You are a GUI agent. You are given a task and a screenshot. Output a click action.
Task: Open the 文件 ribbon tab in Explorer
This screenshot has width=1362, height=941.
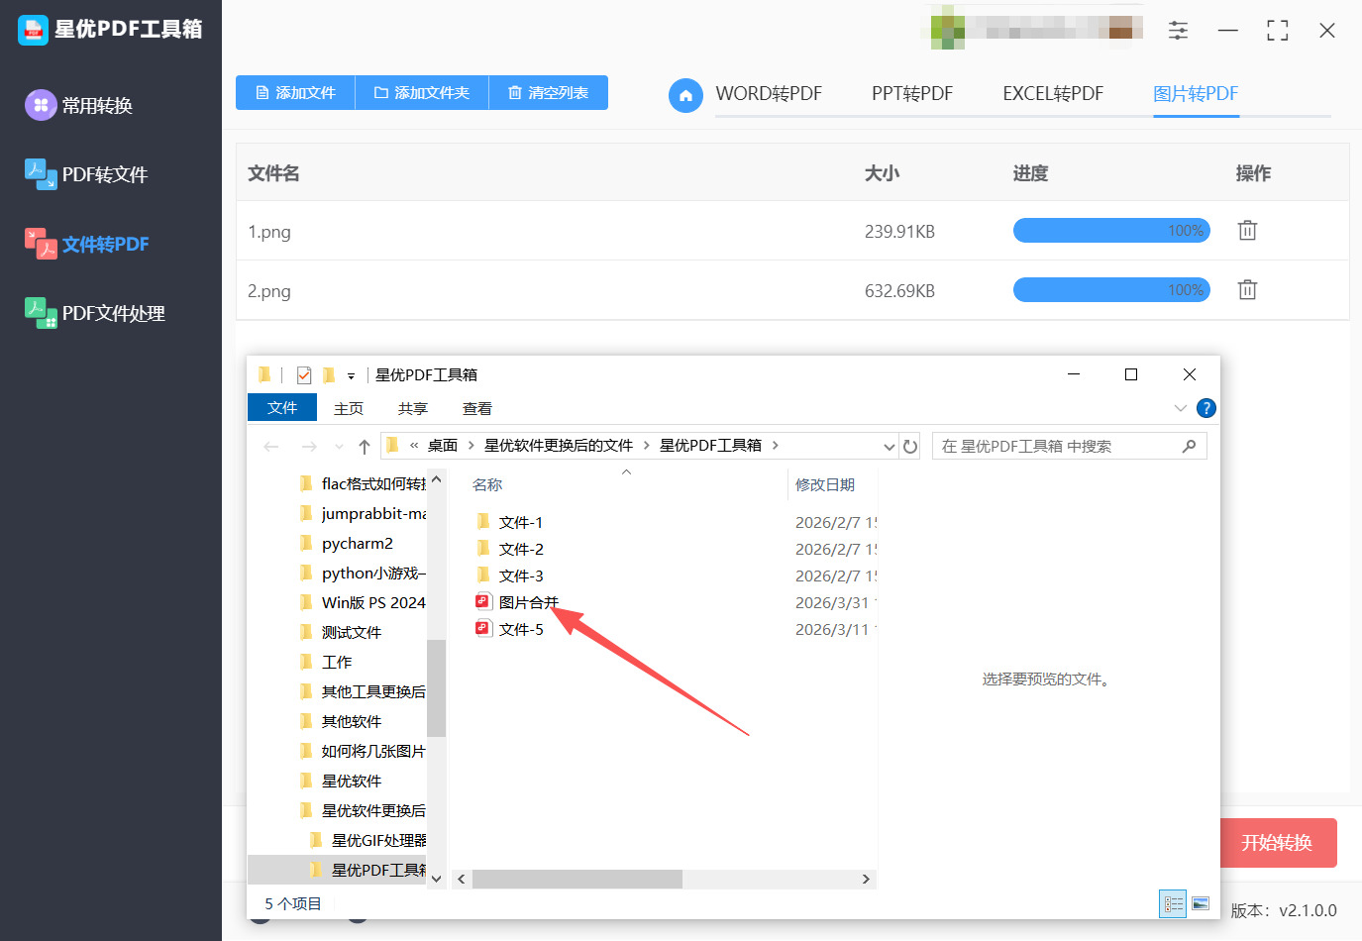pos(282,408)
